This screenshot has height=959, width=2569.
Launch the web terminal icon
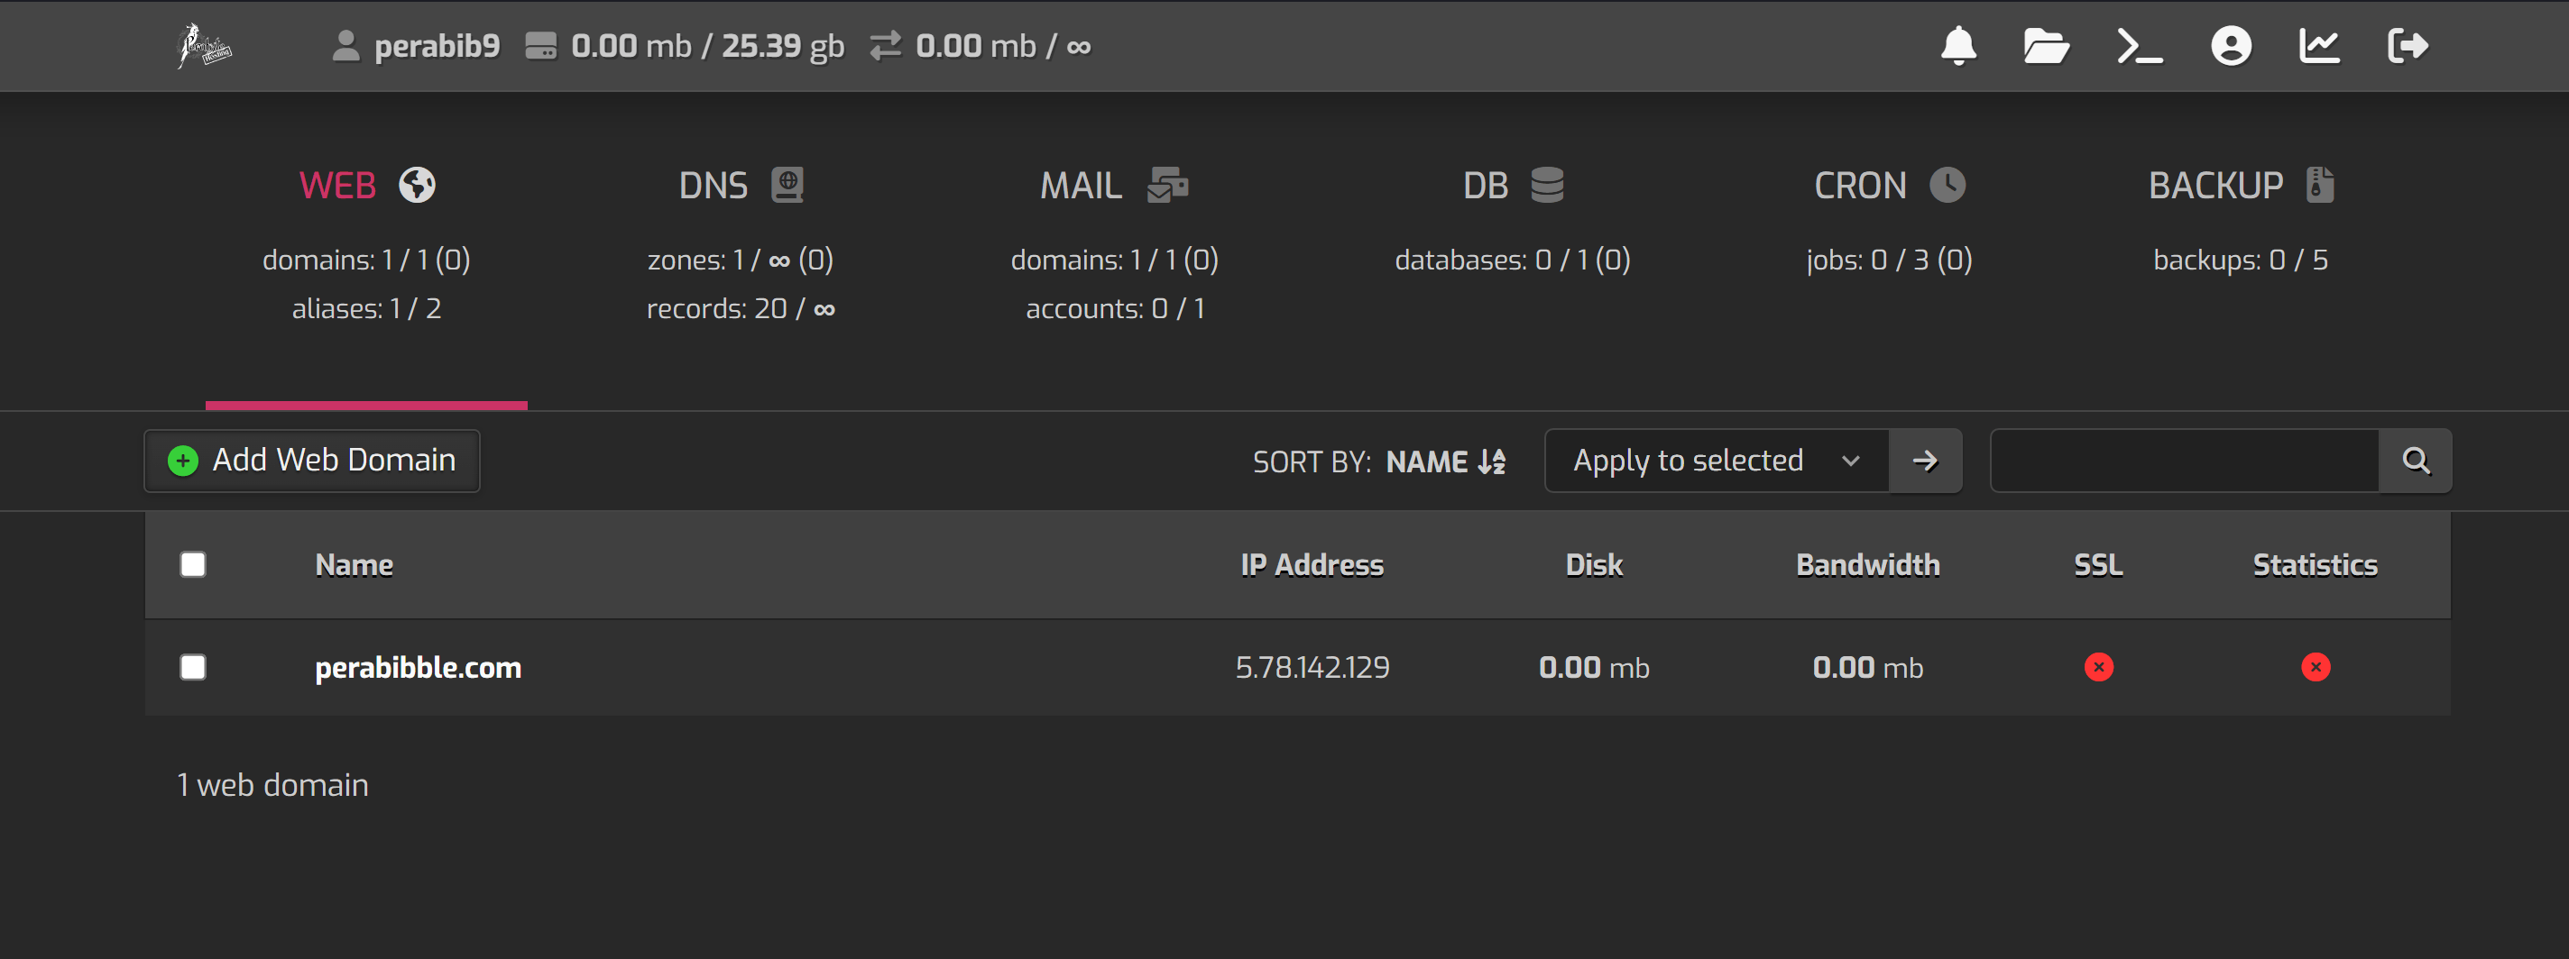(x=2139, y=46)
